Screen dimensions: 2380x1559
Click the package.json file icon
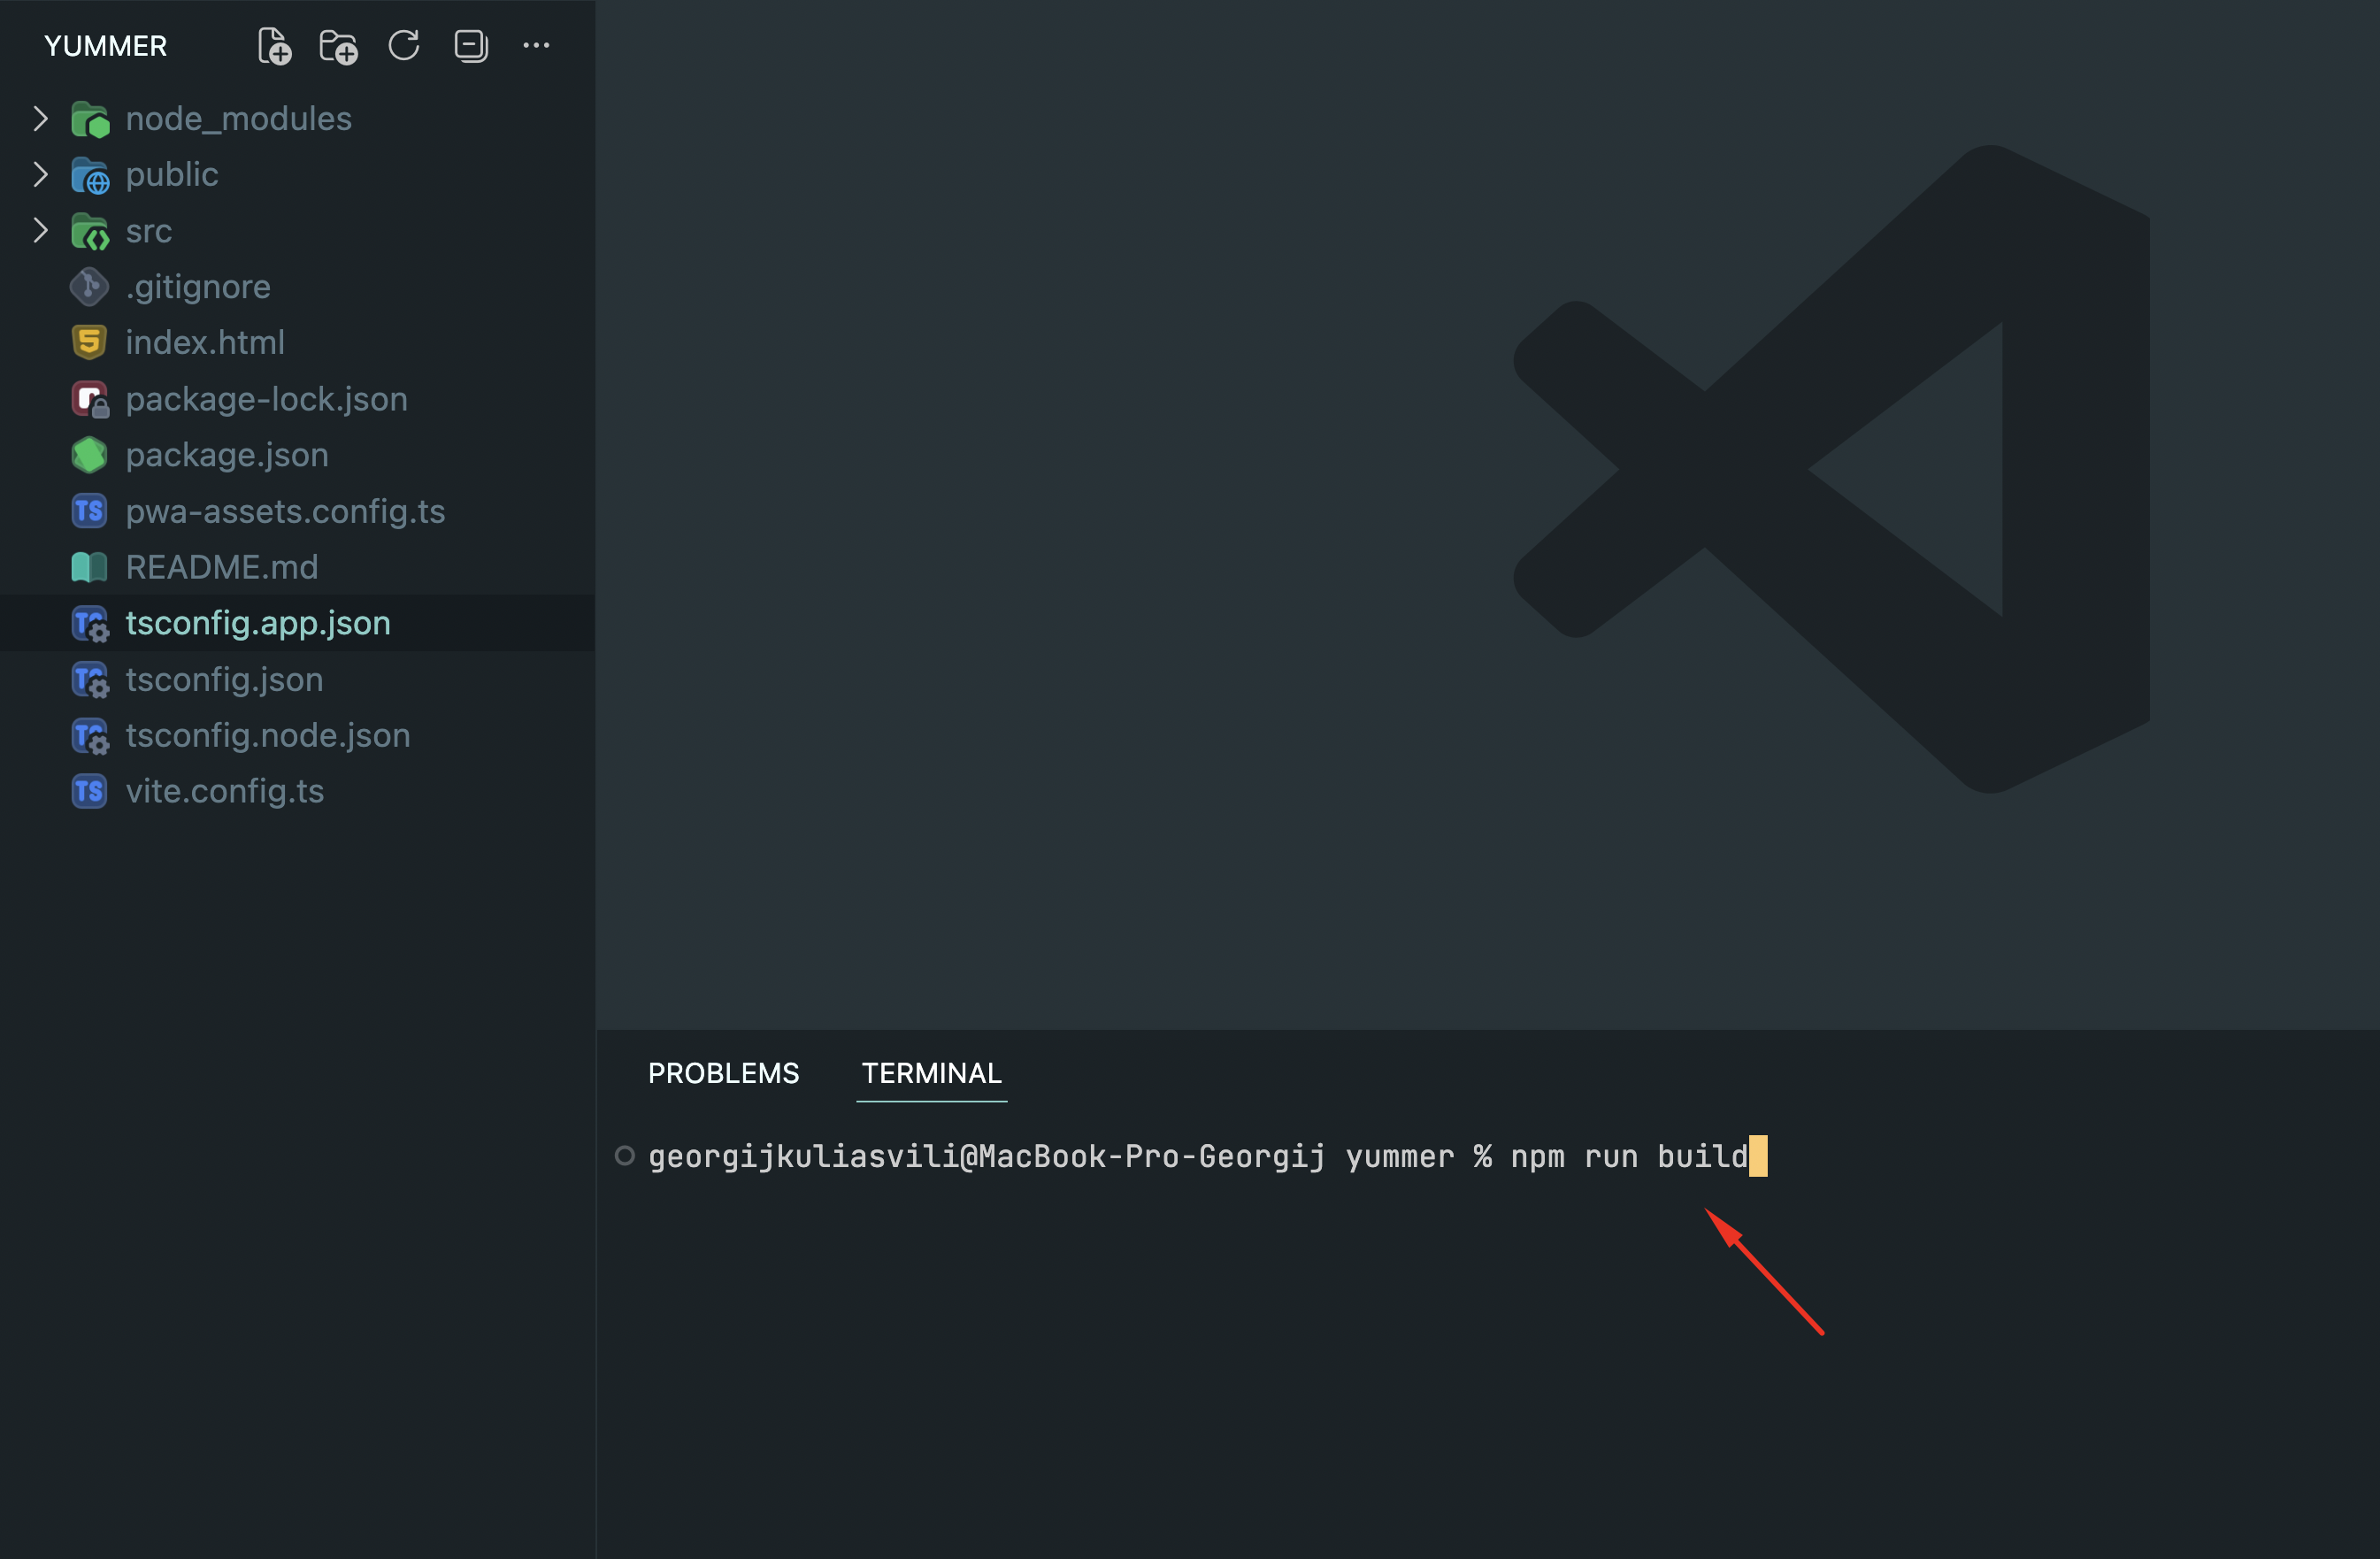pos(89,455)
